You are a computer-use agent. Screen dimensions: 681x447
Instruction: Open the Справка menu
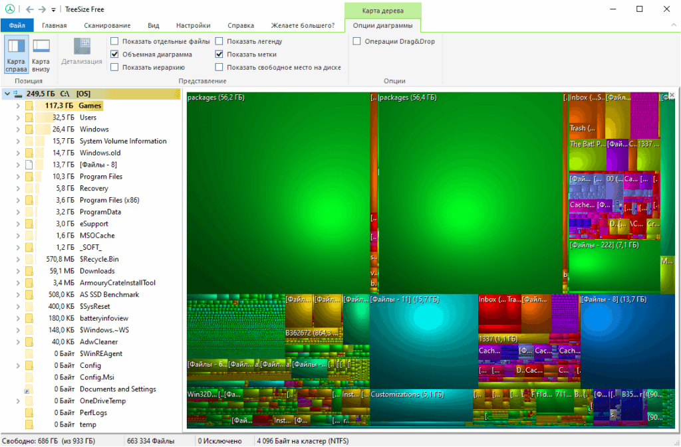[240, 25]
